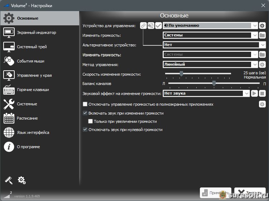Click the monitor icon for Экранный индикатор
Viewport: 269px width, 201px height.
tap(9, 32)
